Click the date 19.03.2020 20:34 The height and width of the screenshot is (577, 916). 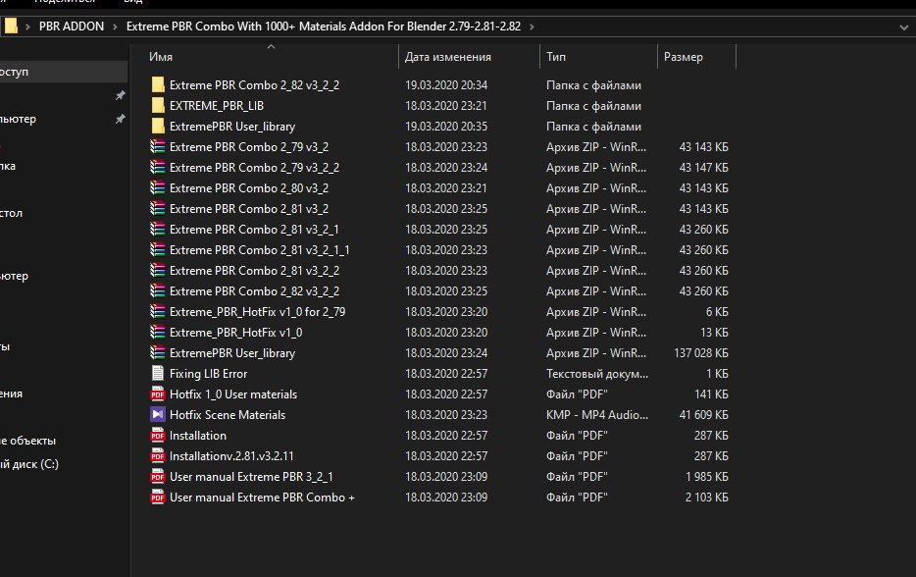tap(446, 84)
